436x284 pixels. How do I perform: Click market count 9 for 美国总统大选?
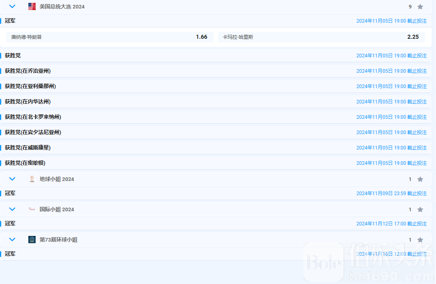click(x=410, y=6)
